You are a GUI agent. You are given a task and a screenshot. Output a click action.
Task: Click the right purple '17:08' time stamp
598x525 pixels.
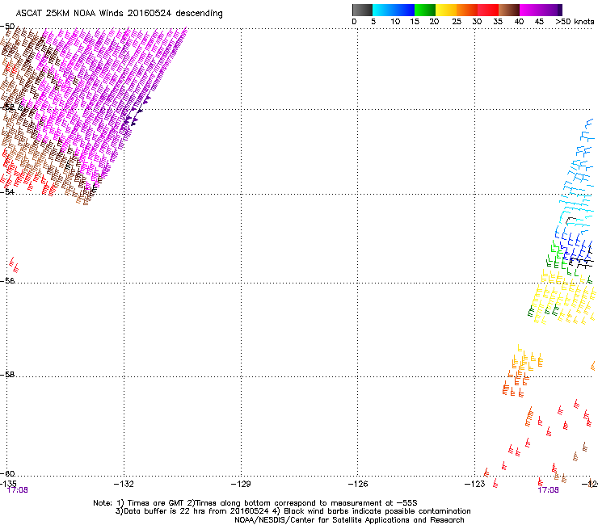548,490
